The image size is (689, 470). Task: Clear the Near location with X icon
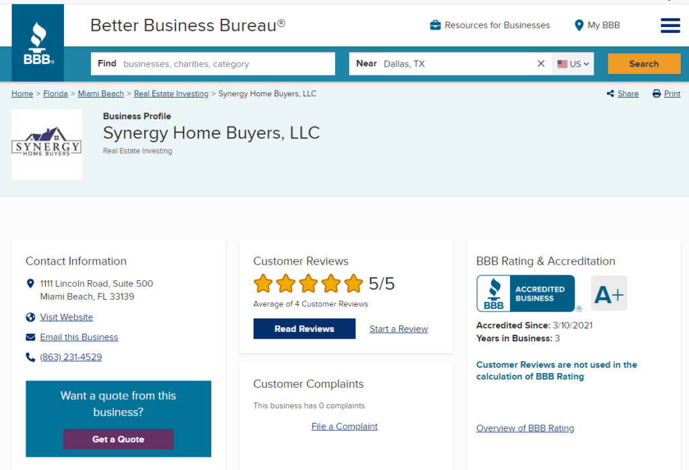point(541,64)
